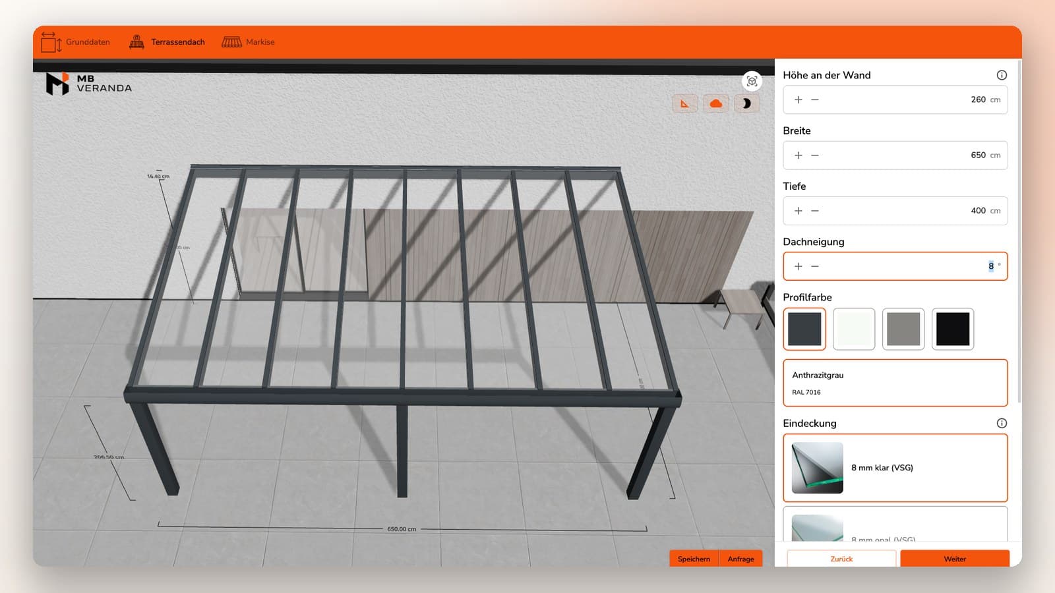Continue with the Weiter button
The image size is (1055, 593).
tap(955, 559)
